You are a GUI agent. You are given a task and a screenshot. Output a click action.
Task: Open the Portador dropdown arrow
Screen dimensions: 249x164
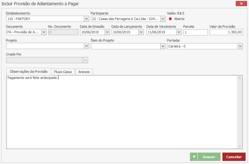coord(240,46)
